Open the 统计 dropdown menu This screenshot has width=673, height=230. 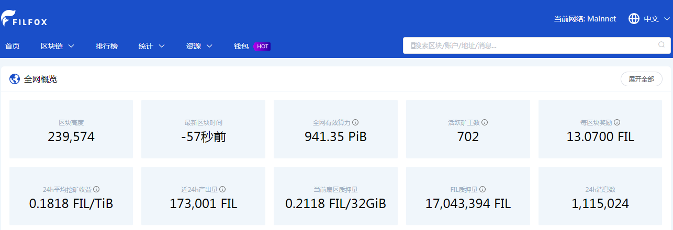[151, 46]
